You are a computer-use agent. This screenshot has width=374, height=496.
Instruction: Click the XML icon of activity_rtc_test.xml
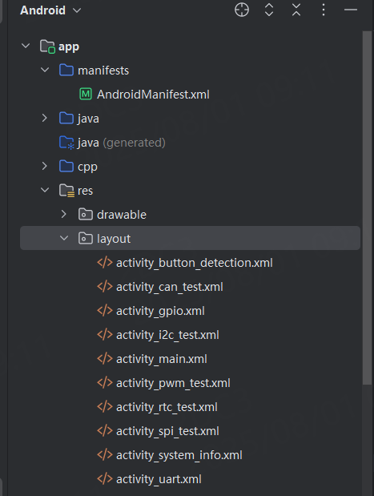tap(105, 406)
